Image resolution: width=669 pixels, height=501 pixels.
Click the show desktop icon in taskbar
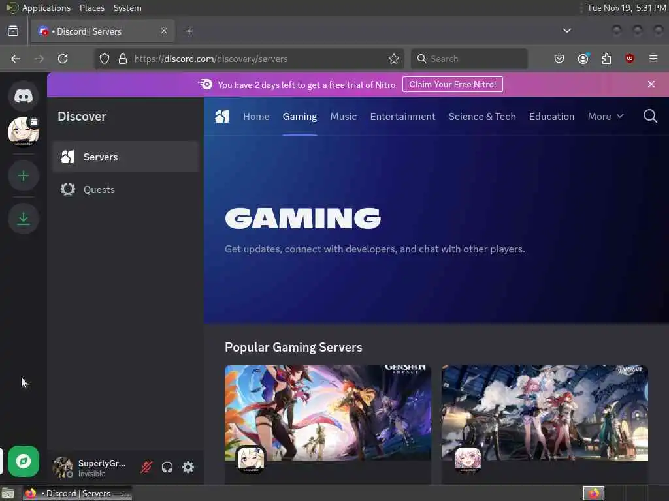[8, 493]
